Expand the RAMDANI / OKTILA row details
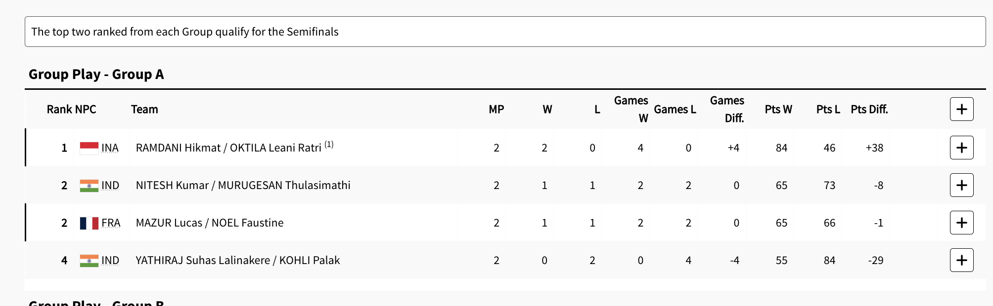This screenshot has width=993, height=306. pos(961,148)
